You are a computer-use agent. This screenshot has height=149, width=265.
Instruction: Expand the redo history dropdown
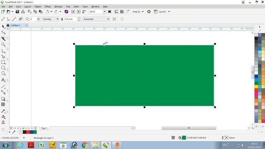pos(60,12)
